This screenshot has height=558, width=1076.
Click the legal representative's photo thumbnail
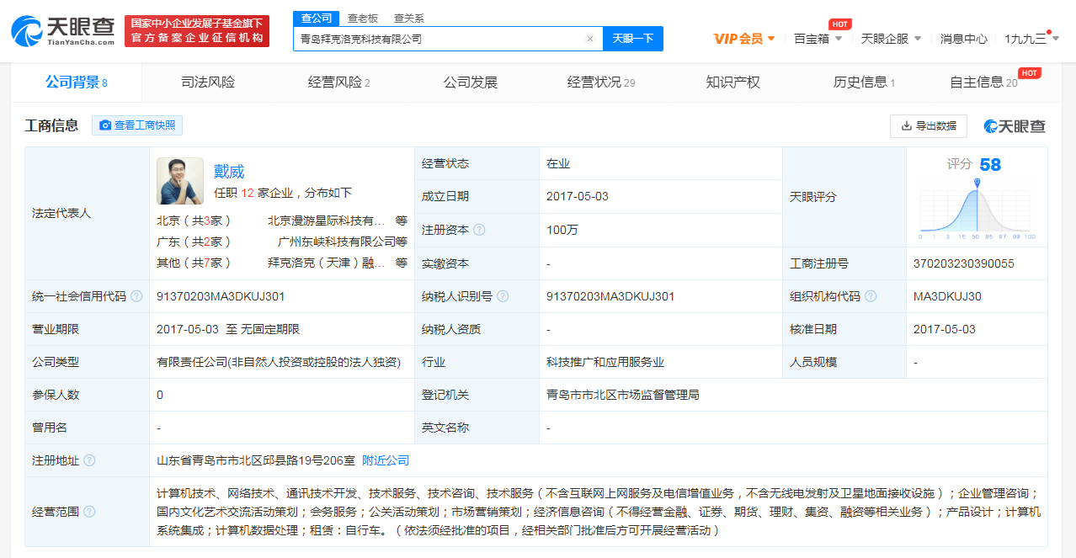click(x=180, y=181)
